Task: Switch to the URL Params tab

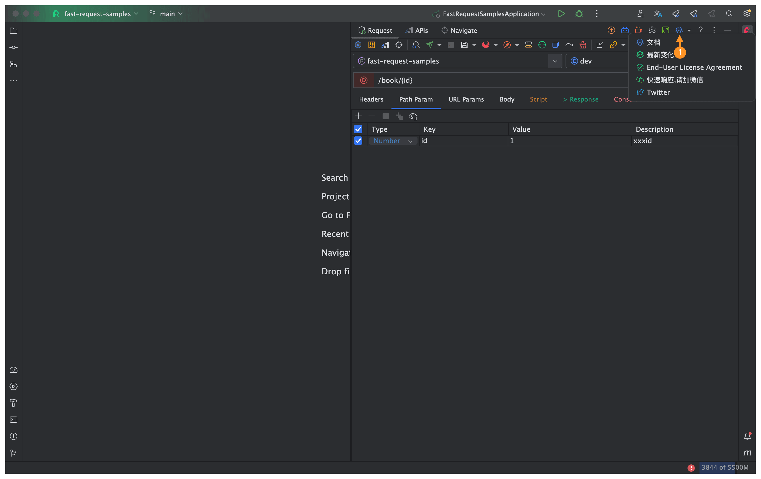Action: (466, 99)
